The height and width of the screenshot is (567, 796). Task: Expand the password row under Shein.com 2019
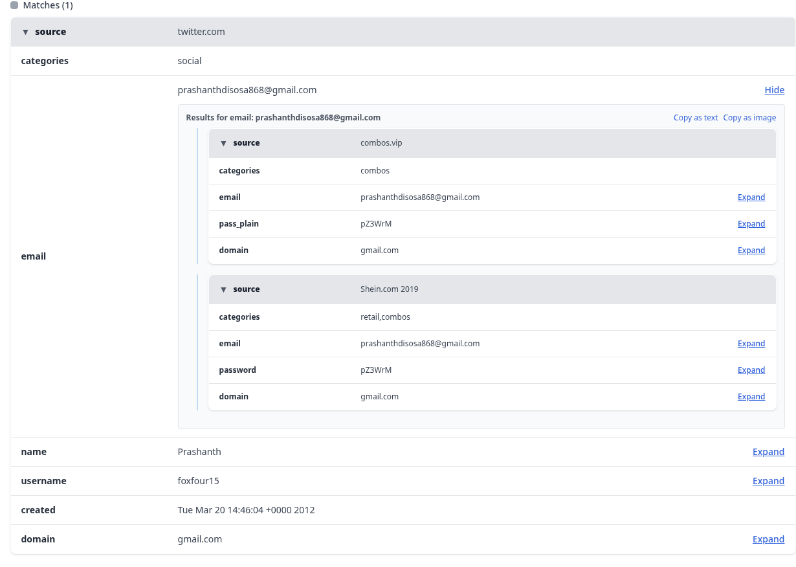coord(751,370)
